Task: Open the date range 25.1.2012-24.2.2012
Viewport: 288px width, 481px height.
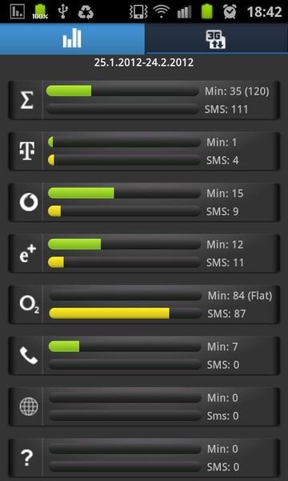Action: (x=144, y=63)
